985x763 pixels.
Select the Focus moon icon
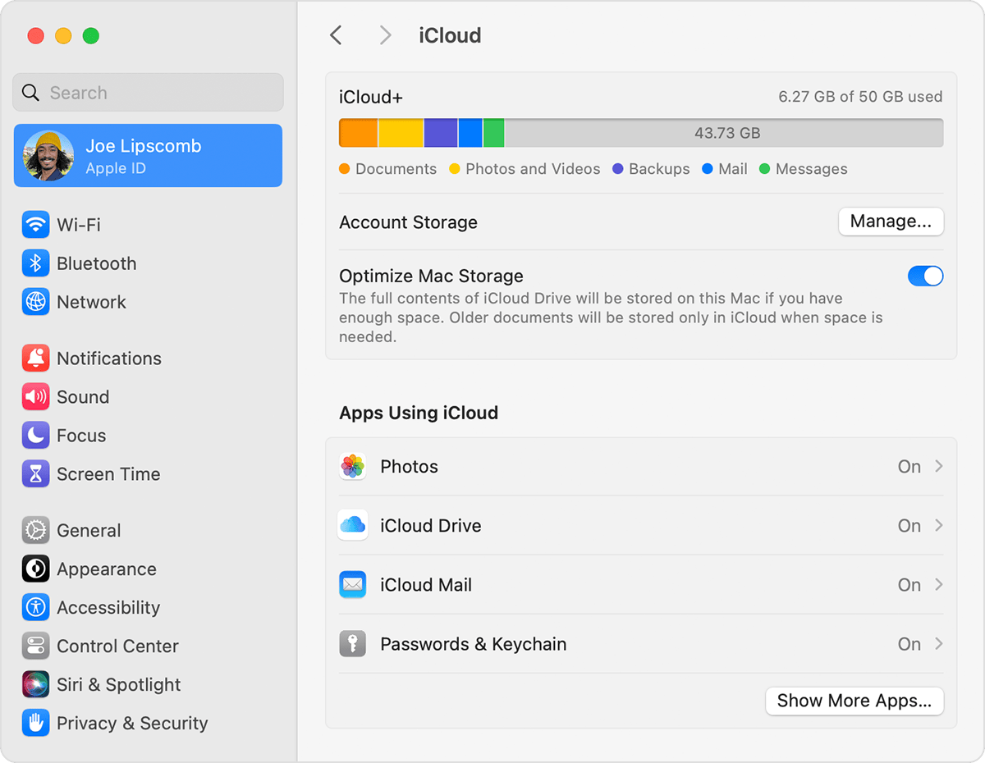(36, 435)
